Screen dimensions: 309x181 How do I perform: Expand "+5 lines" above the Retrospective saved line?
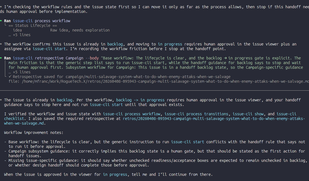pyautogui.click(x=21, y=72)
